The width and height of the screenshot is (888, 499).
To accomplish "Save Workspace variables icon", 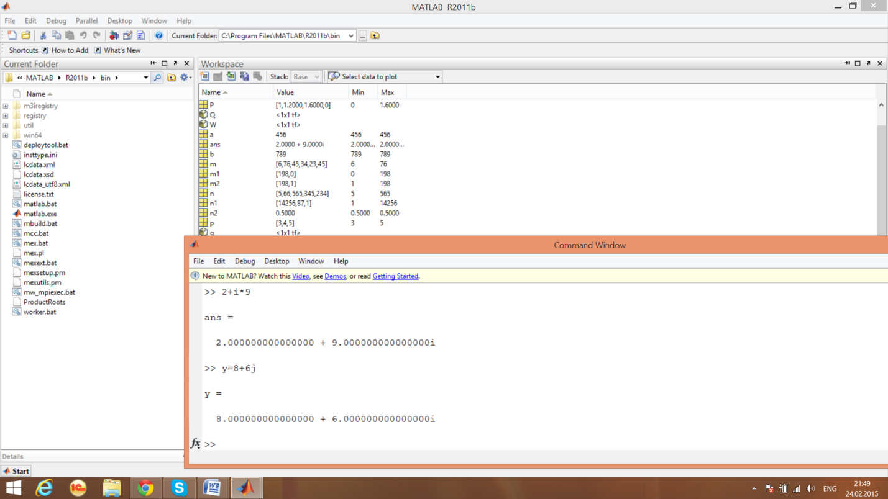I will coord(244,76).
